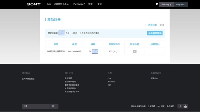
Task: Expand the 消費性電子產品 dropdown menu
Action: 62,4
